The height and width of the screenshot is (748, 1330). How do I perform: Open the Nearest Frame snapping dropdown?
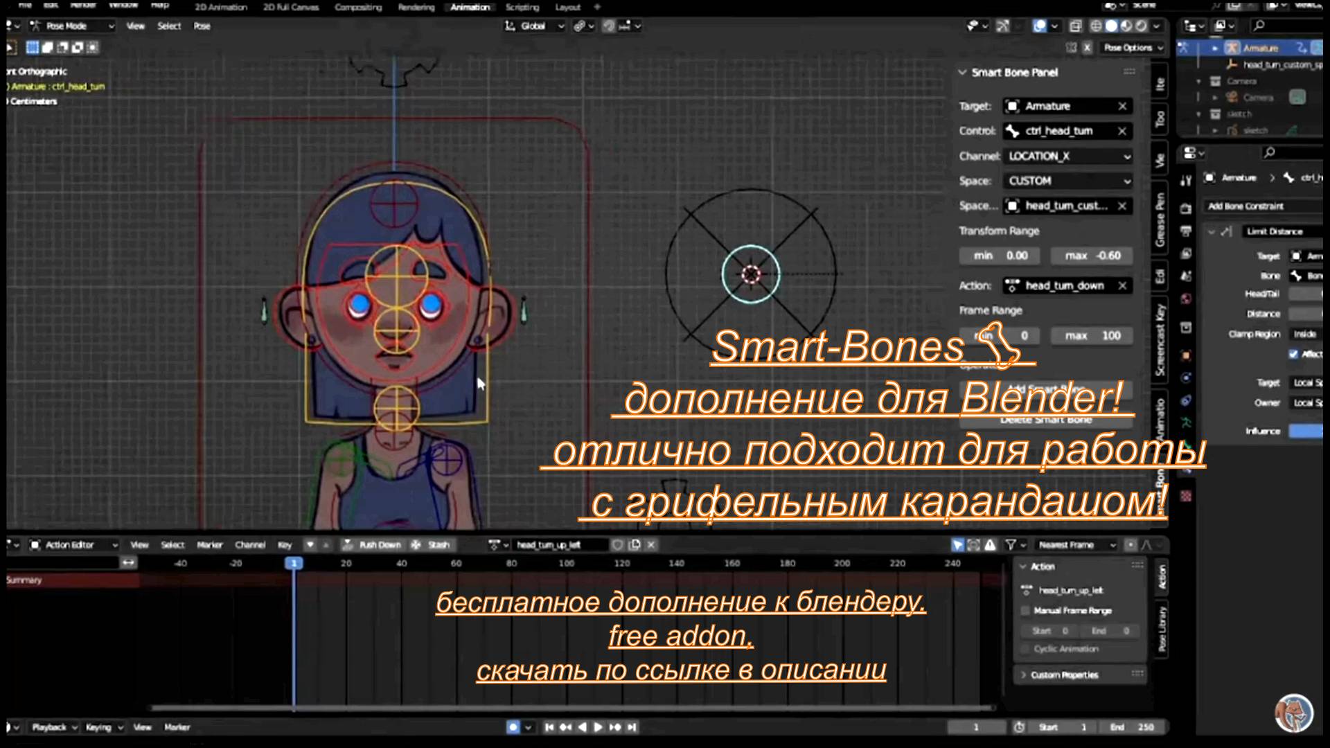click(1076, 544)
